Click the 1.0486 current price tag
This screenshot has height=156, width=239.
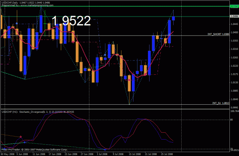(x=234, y=16)
